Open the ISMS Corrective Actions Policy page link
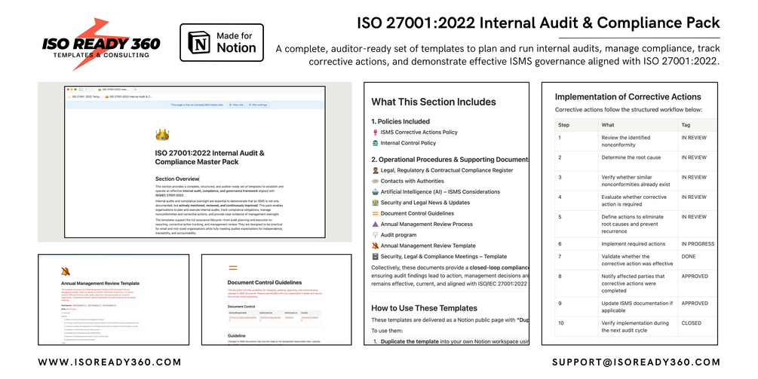 419,133
